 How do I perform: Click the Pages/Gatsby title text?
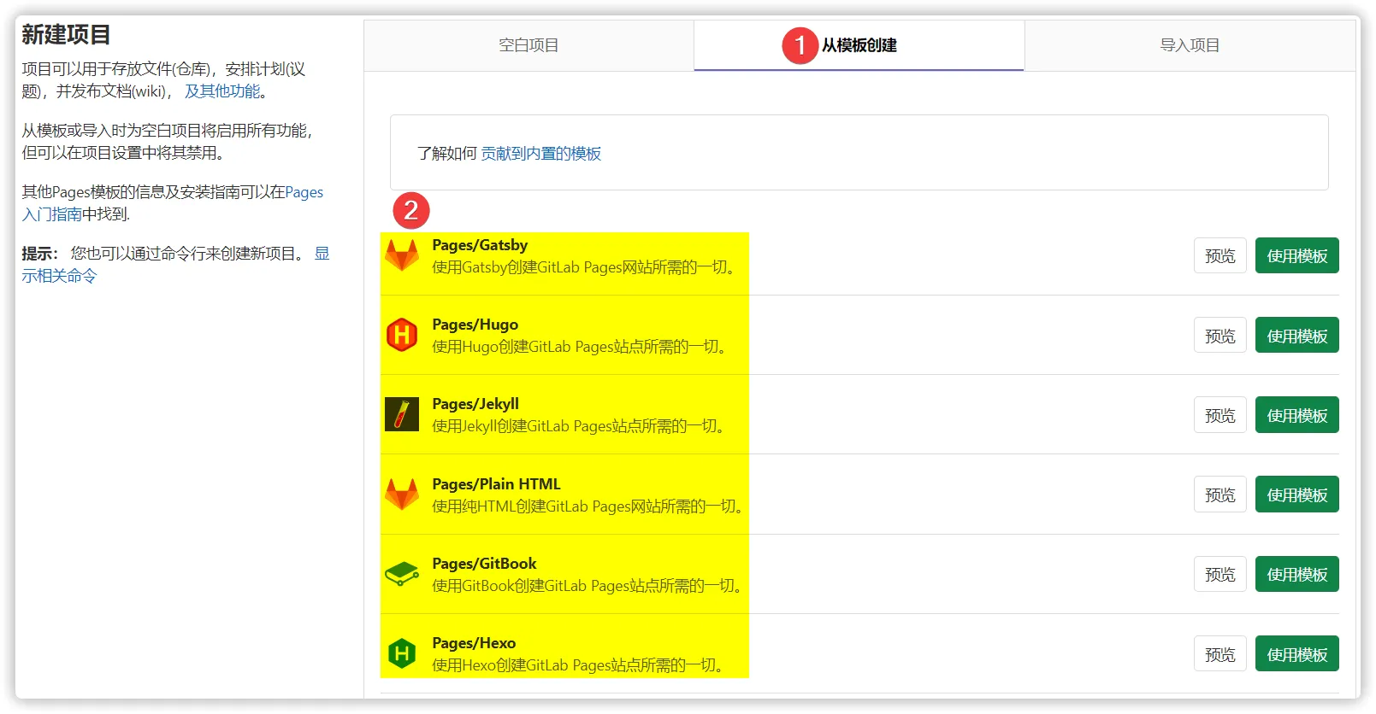tap(480, 245)
